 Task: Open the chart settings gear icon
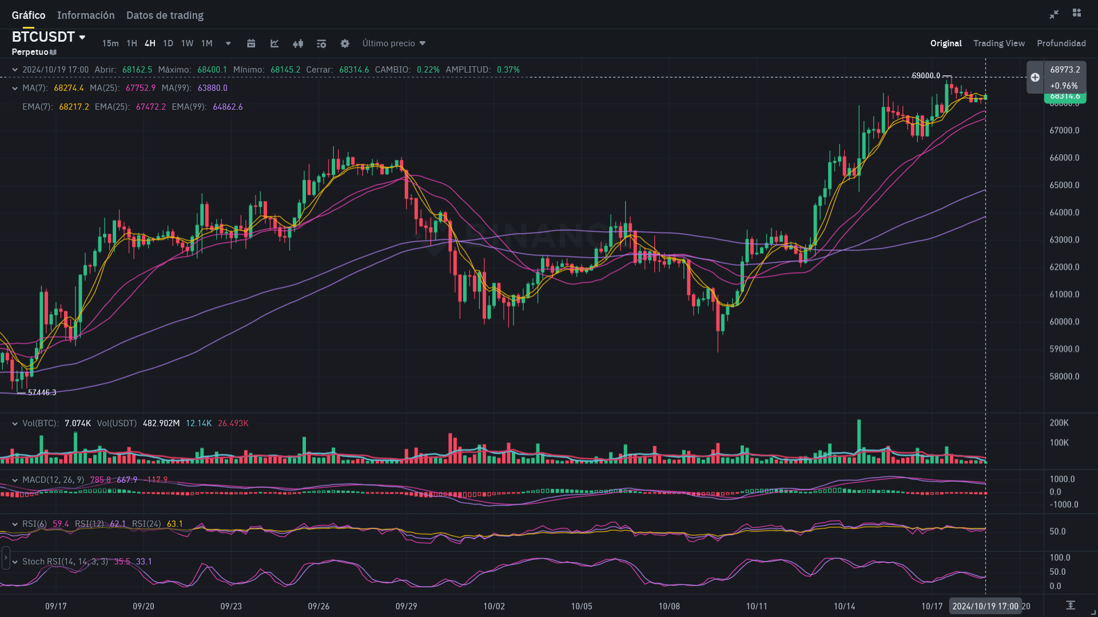pos(345,43)
